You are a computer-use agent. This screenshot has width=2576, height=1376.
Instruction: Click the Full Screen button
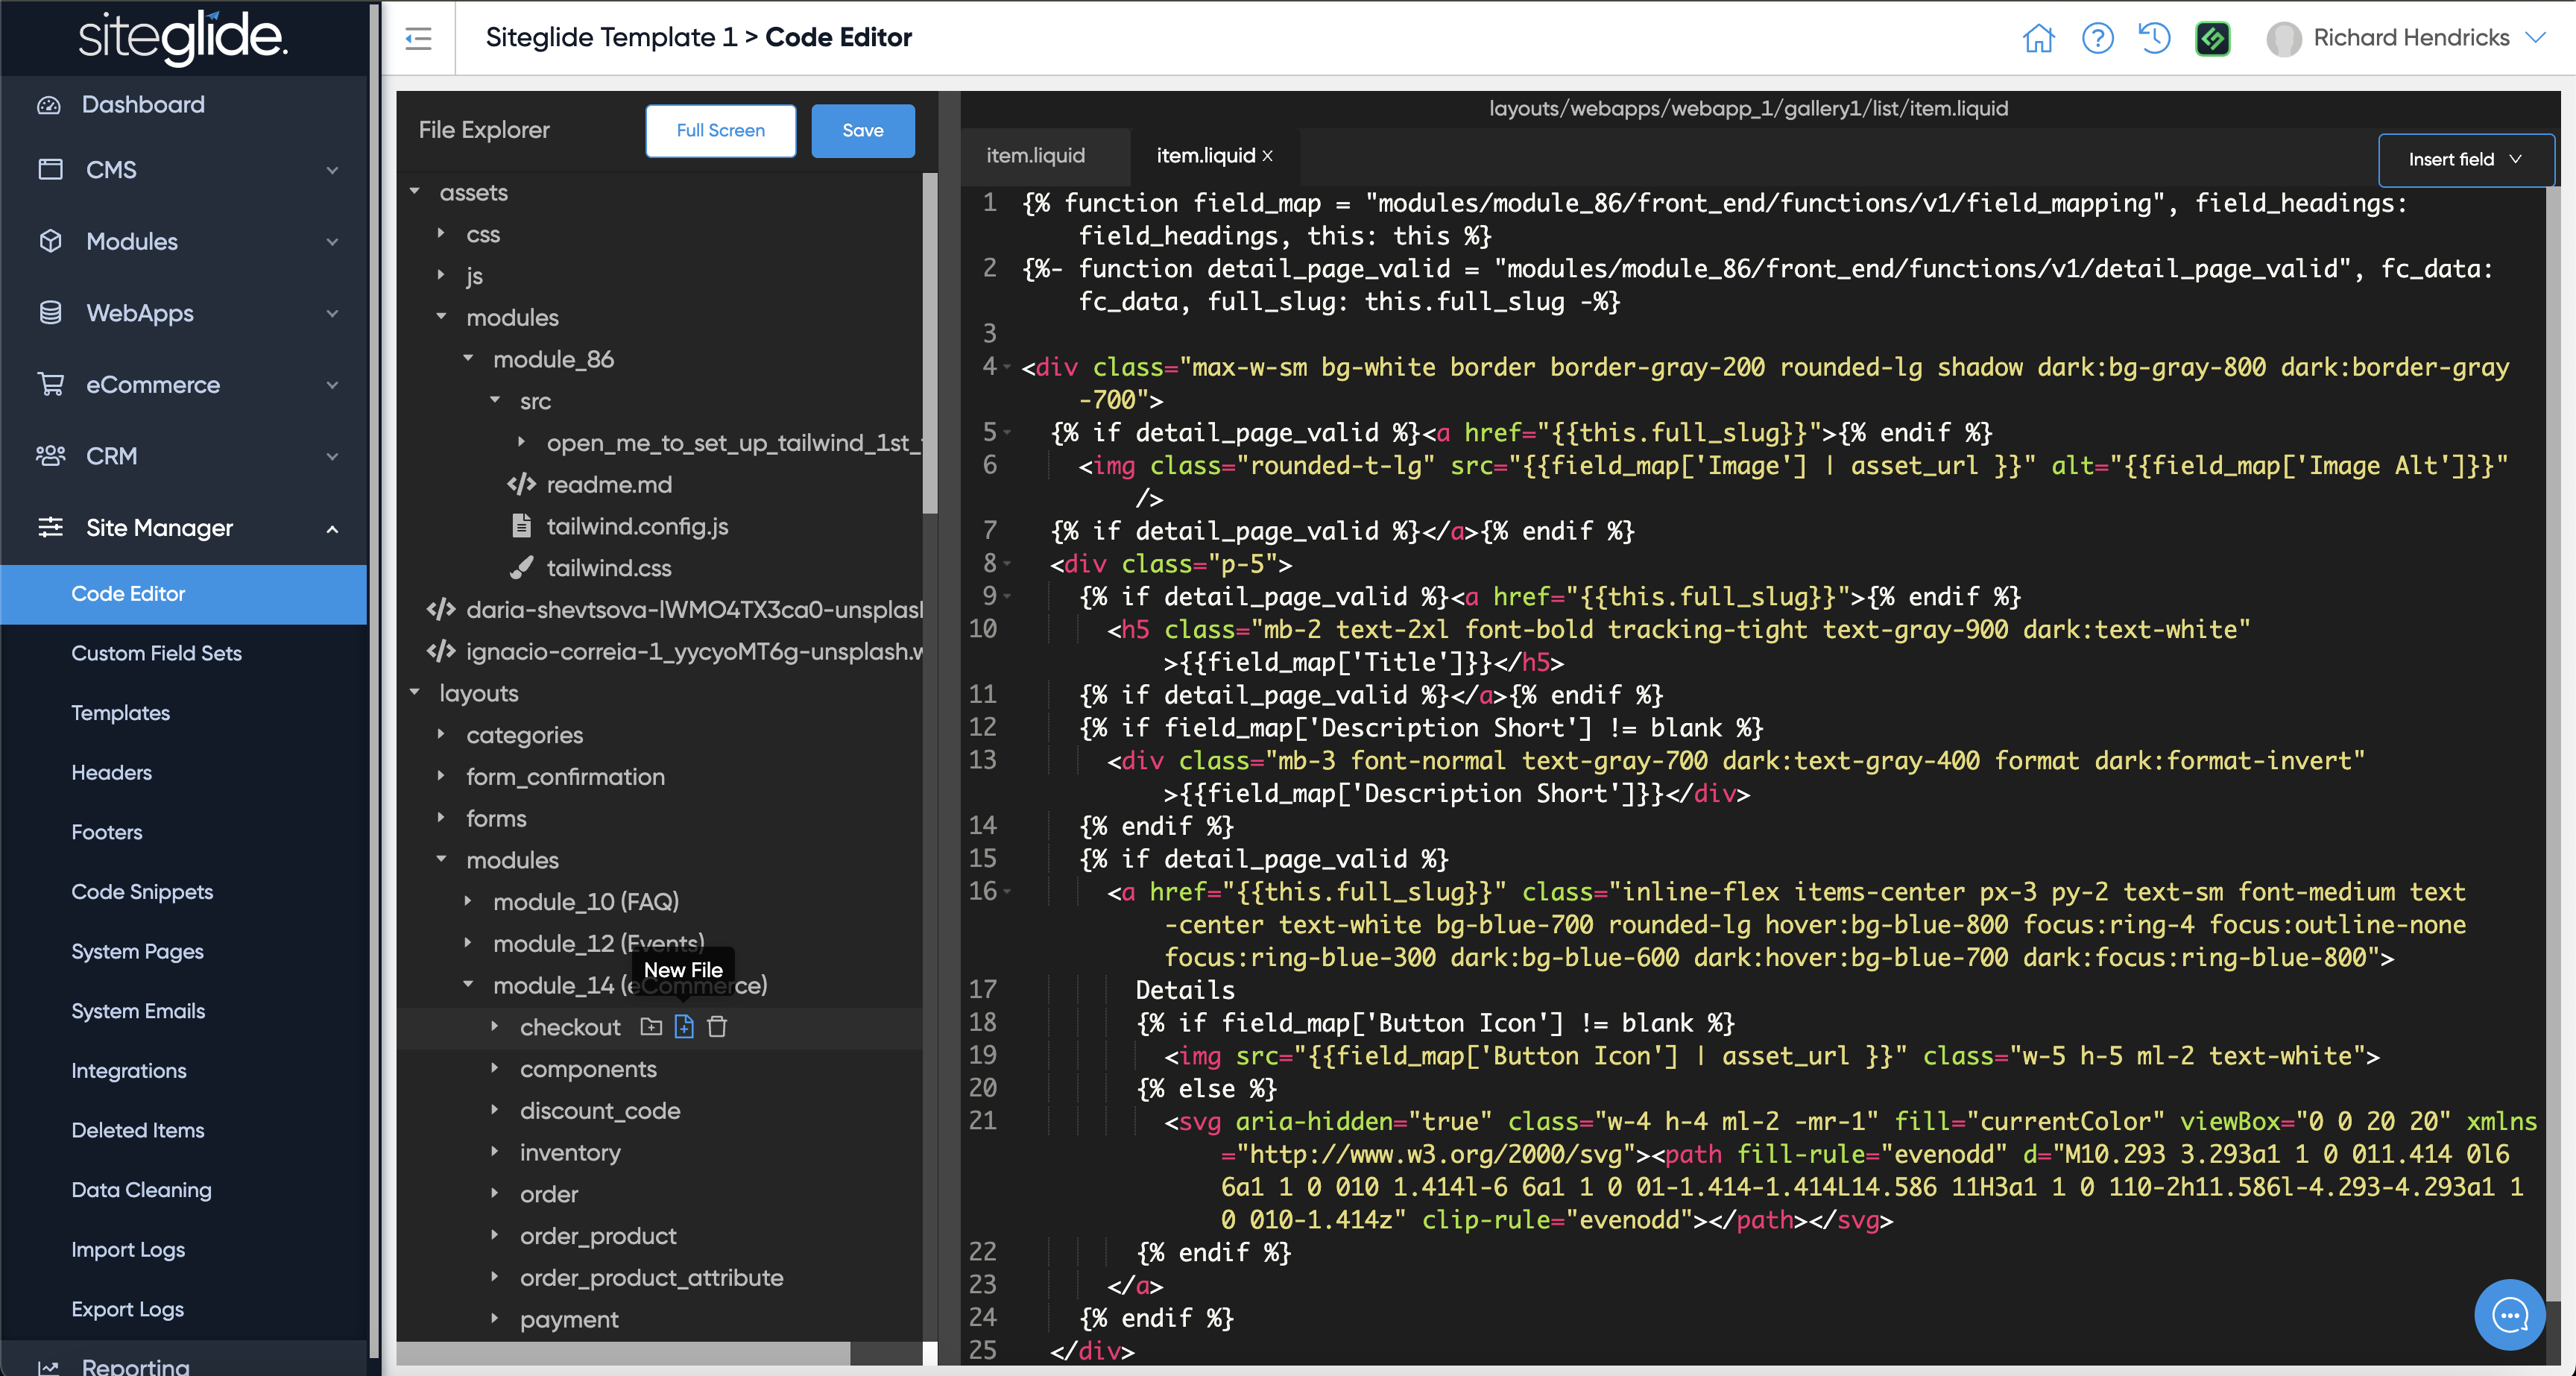[720, 131]
